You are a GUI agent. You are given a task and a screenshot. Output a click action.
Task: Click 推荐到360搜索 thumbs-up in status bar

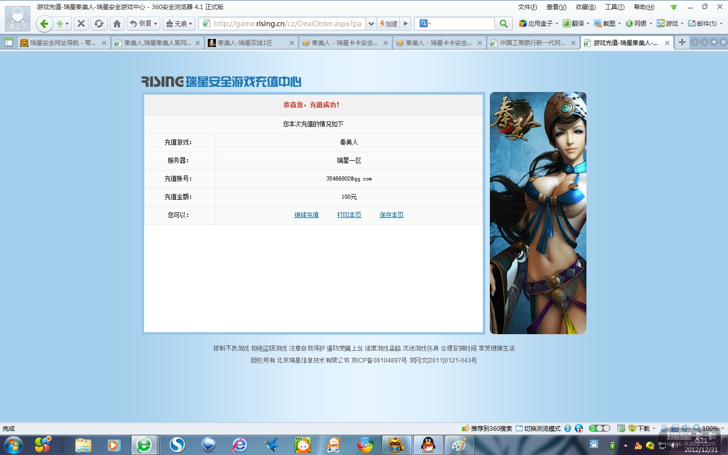pyautogui.click(x=487, y=428)
